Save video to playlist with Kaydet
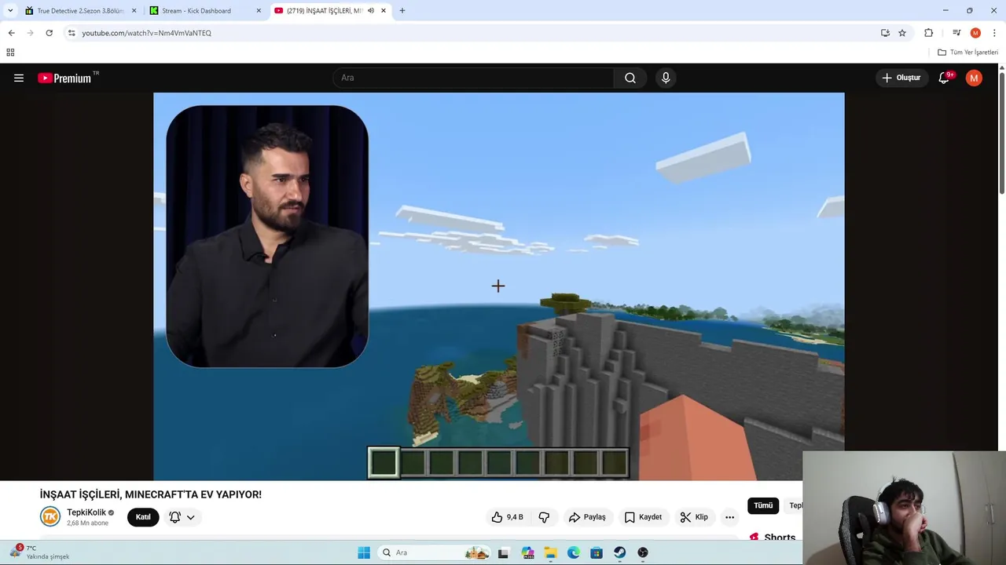The image size is (1006, 565). pos(643,517)
